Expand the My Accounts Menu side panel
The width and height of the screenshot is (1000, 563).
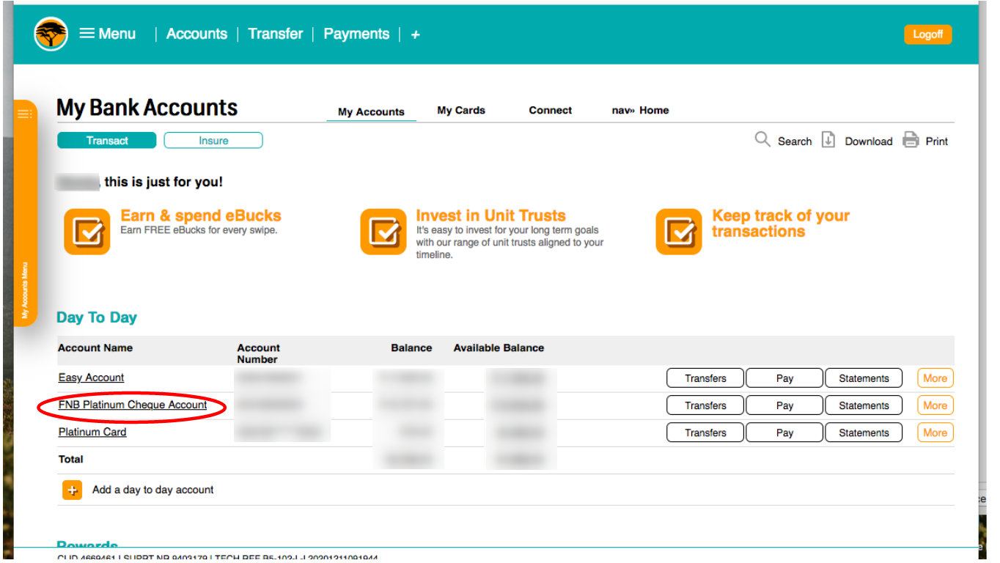(x=25, y=213)
